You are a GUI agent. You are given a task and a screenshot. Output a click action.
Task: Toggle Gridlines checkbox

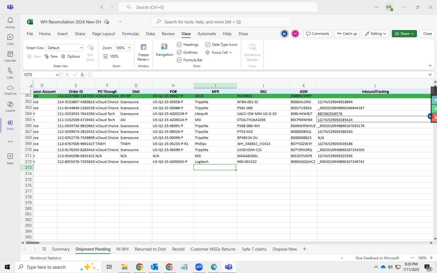[x=179, y=52]
